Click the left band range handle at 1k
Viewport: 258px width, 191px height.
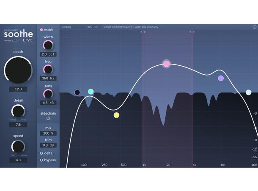coord(143,32)
